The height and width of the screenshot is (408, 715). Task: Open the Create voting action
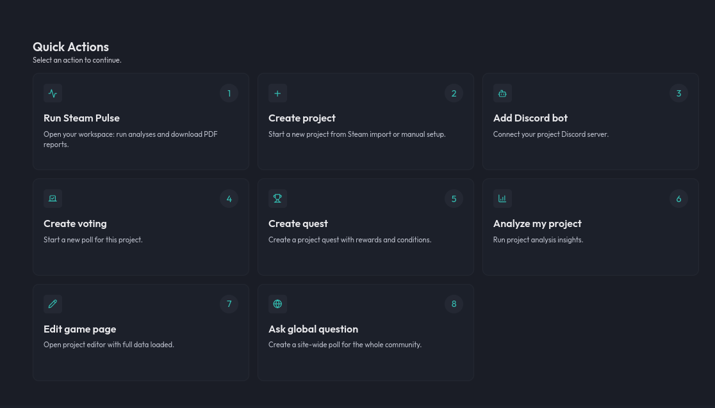point(141,227)
